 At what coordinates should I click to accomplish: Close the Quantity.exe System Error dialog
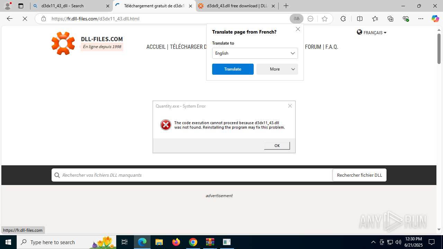point(290,106)
